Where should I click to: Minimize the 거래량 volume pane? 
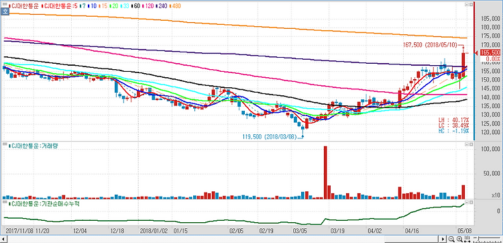click(466, 145)
